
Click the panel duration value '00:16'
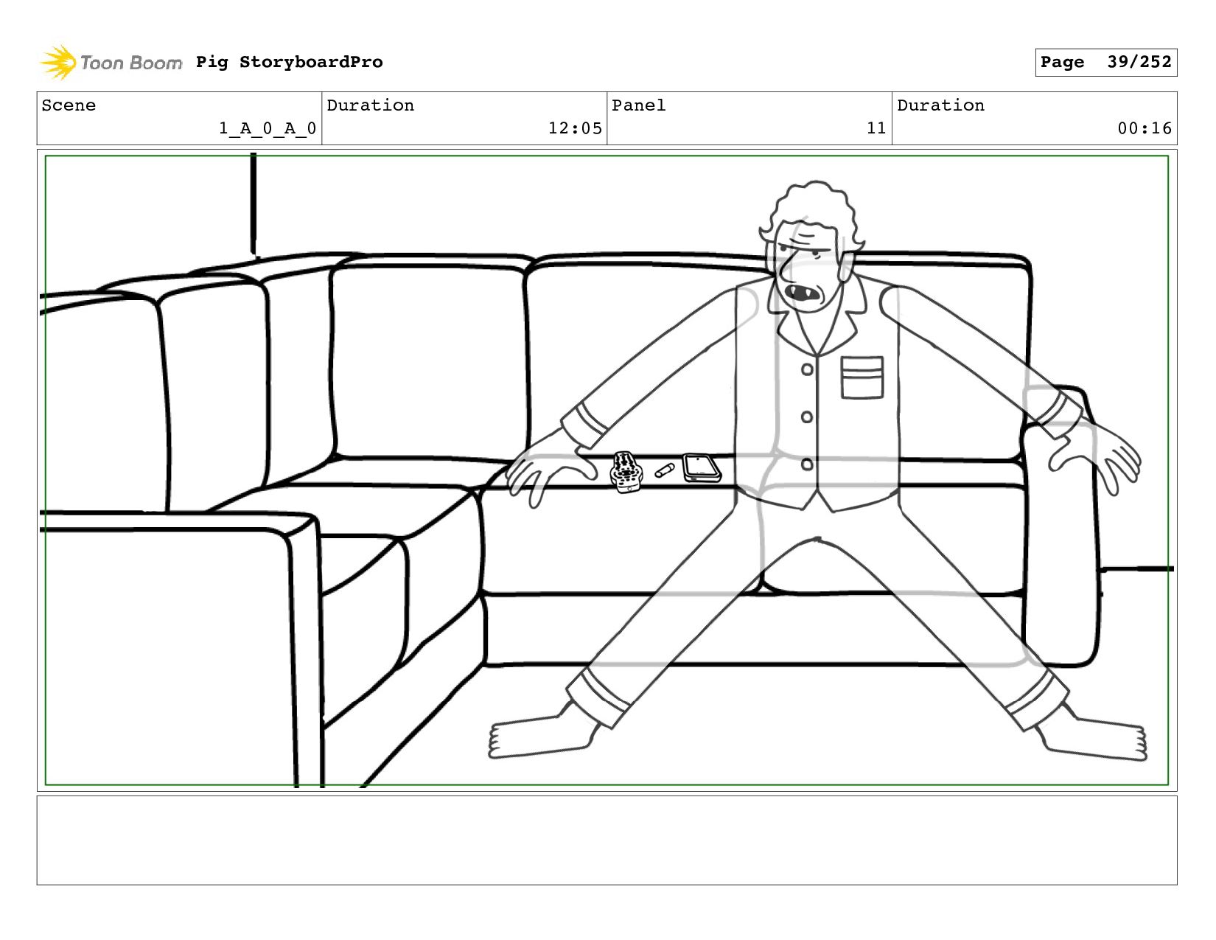point(1145,128)
